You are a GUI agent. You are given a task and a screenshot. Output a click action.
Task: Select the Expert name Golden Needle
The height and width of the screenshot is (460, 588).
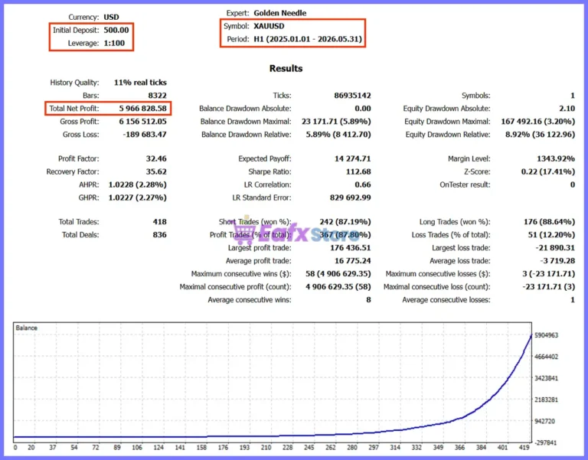point(280,13)
